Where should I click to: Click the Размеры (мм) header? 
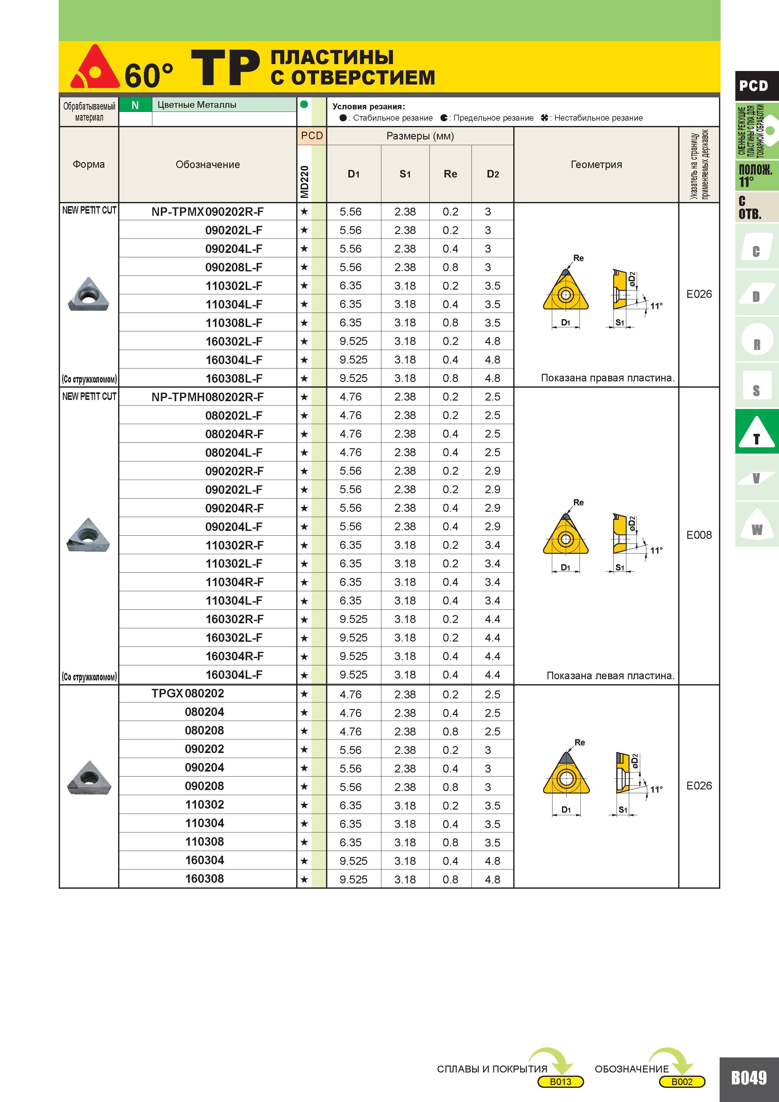point(420,136)
